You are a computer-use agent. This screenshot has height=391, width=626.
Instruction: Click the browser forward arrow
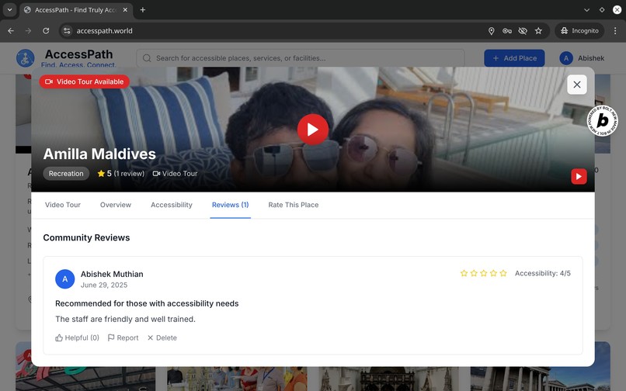28,31
